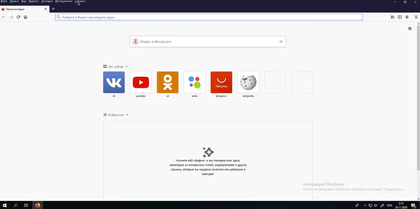Reload the current page
This screenshot has height=209, width=420.
coord(18,17)
